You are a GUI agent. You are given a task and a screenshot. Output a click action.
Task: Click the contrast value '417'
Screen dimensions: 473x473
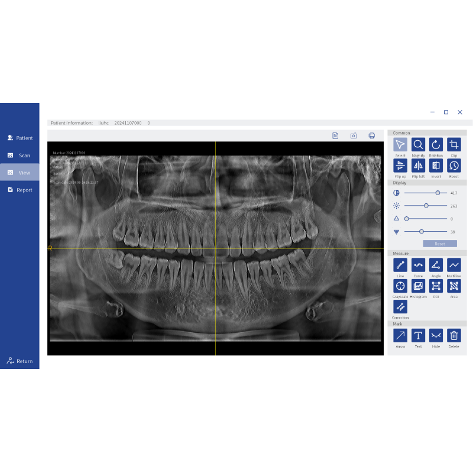453,193
